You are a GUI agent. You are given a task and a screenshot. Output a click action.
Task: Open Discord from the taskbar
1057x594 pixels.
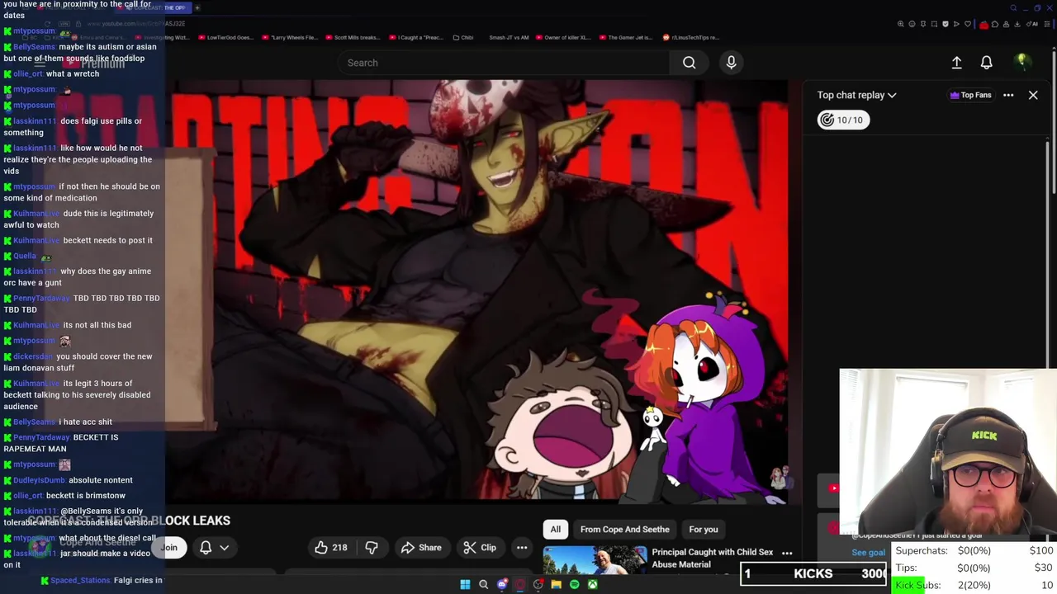[502, 584]
